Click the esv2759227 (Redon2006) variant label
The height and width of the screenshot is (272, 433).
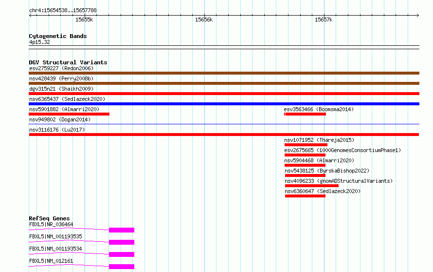click(x=61, y=68)
